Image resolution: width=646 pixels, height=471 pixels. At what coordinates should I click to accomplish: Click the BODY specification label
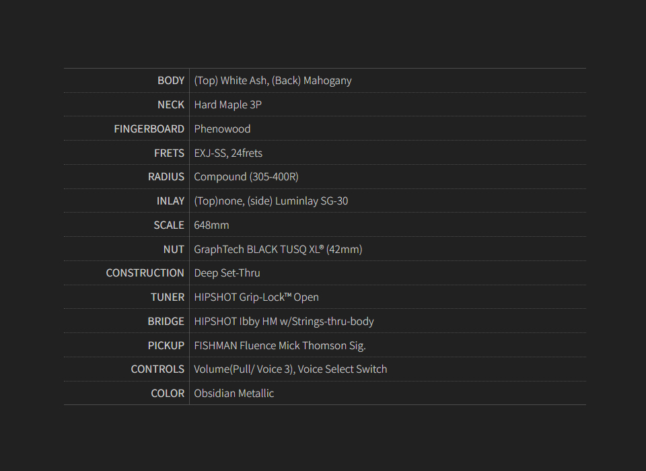[x=170, y=81]
